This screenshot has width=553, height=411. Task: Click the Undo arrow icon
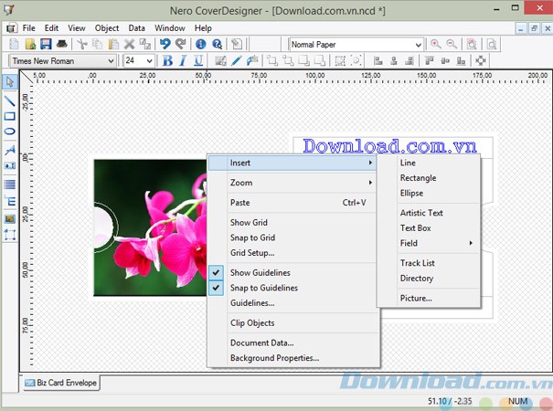coord(165,44)
